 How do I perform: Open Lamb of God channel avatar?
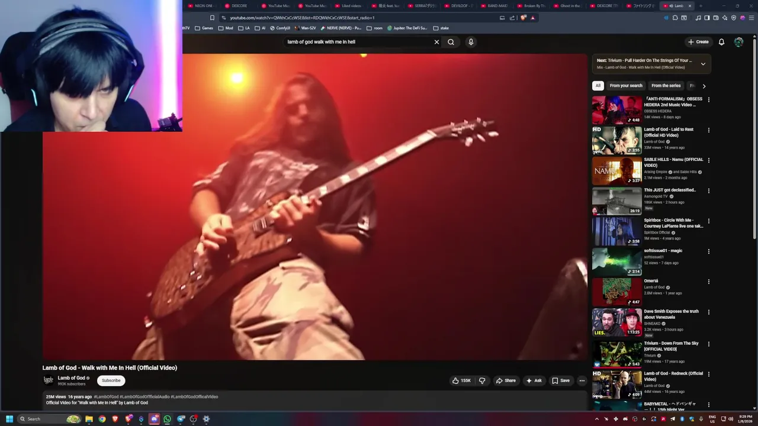coord(49,380)
